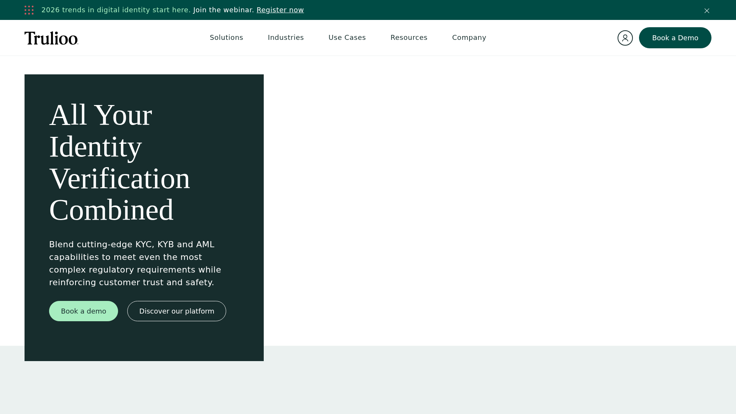Click the 2026 trends in digital identity text
The height and width of the screenshot is (414, 736).
(x=116, y=10)
